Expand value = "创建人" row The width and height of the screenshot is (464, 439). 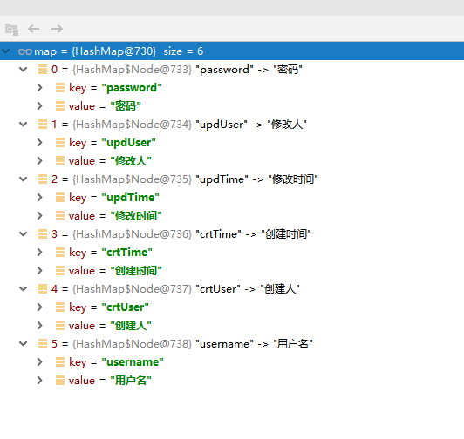(39, 326)
